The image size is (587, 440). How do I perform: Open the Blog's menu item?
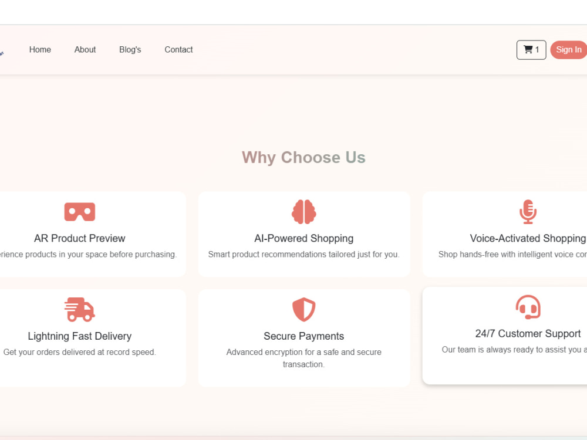[130, 50]
